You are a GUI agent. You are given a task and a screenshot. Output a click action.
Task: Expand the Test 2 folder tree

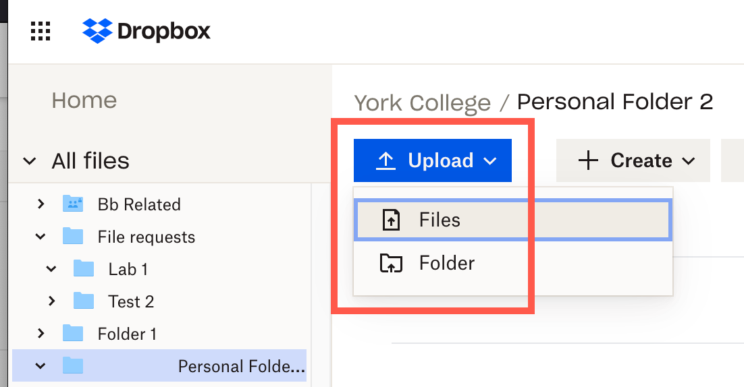pyautogui.click(x=52, y=301)
